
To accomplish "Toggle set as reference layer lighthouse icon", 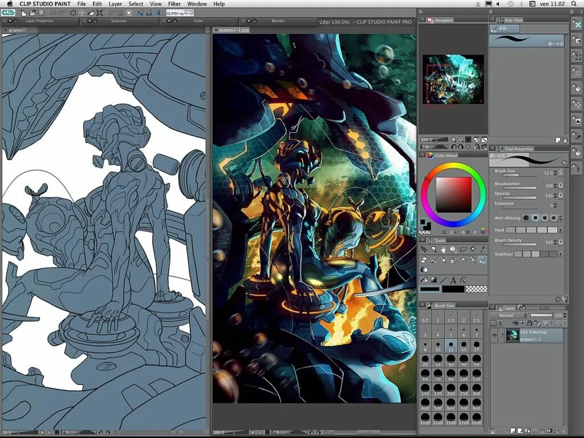I will 522,323.
